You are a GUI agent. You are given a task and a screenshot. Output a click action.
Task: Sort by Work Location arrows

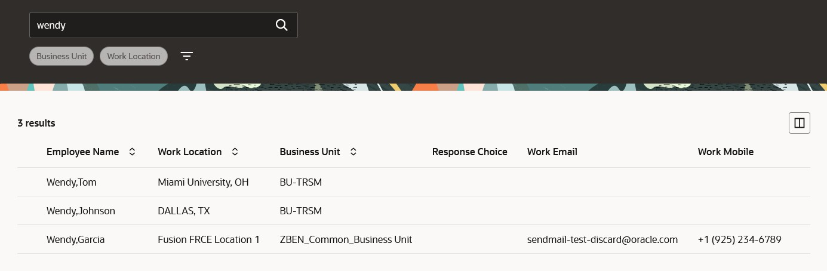(235, 152)
